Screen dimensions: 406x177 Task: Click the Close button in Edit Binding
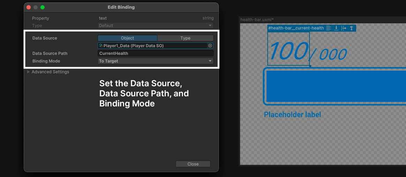(x=193, y=164)
